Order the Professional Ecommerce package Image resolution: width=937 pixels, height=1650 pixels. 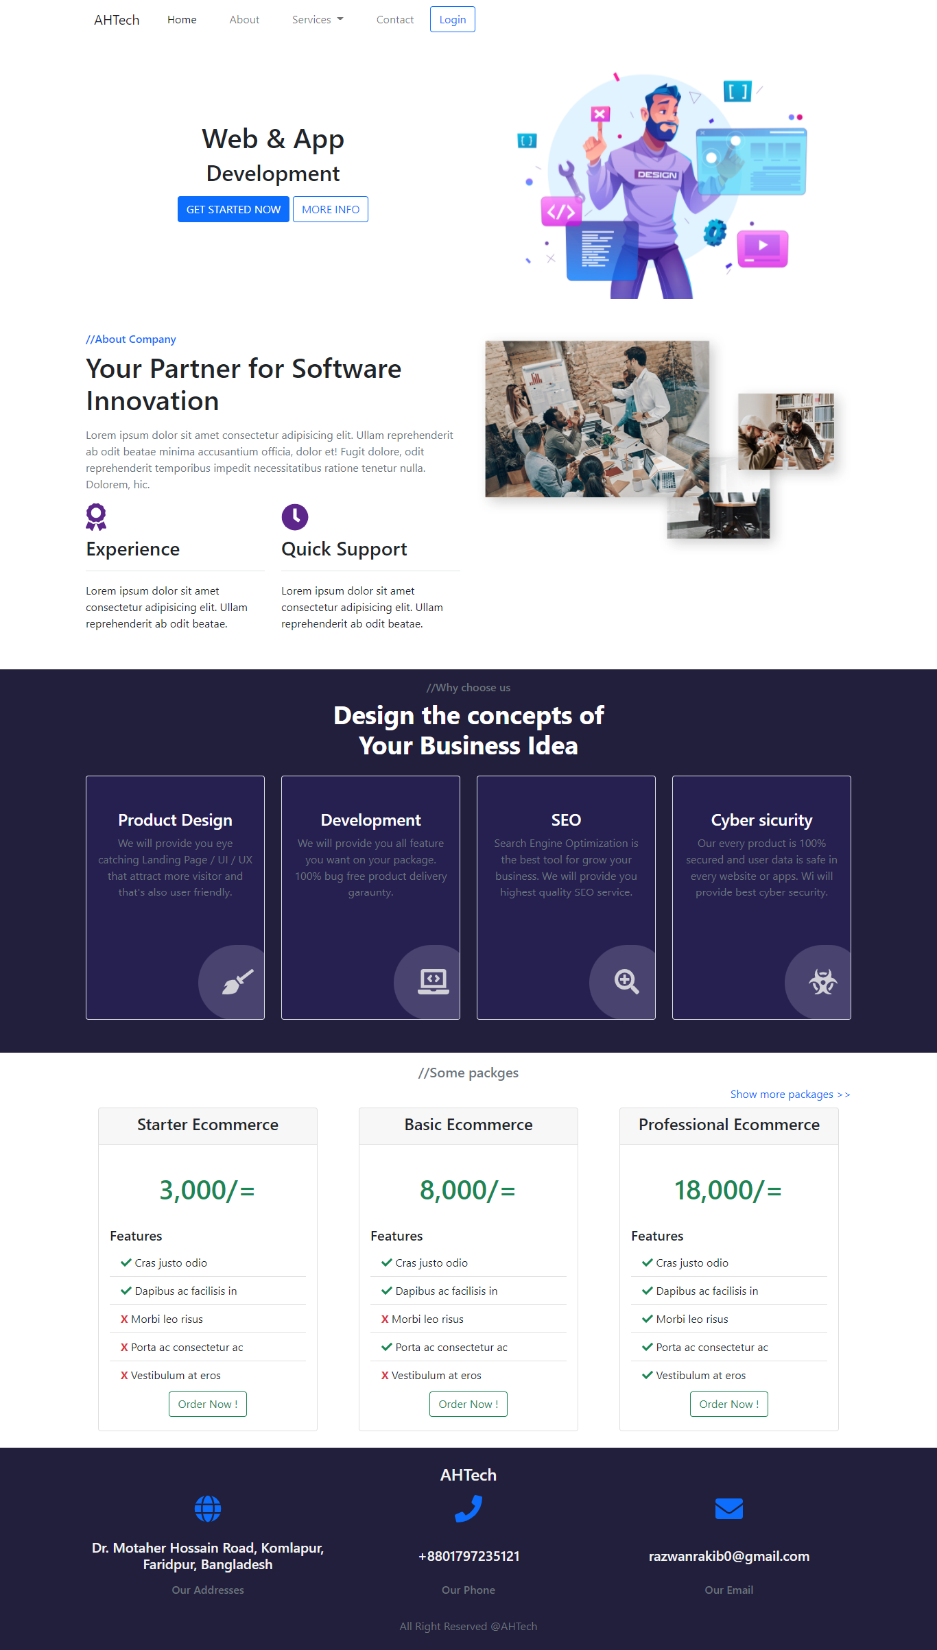pyautogui.click(x=729, y=1404)
